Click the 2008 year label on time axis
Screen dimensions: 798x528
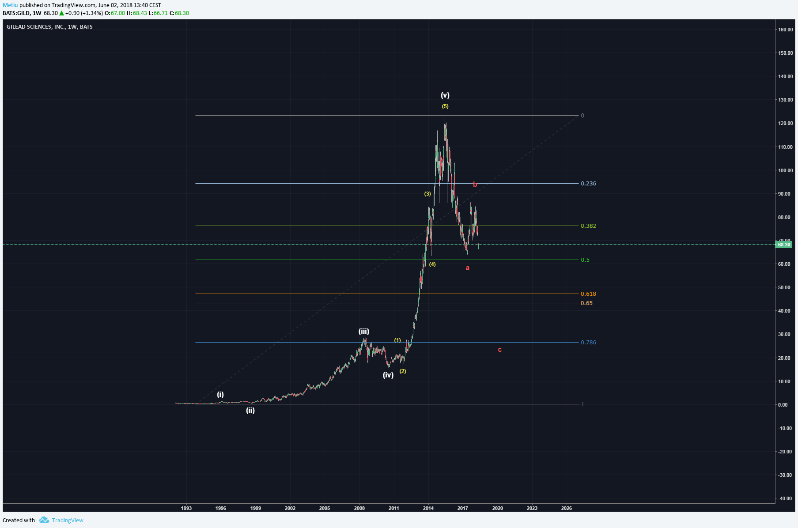point(359,508)
